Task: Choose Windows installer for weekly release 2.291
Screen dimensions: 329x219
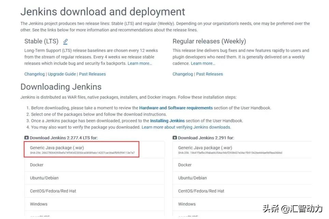Action: click(187, 204)
